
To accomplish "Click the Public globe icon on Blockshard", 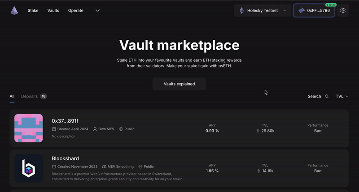I will 140,166.
